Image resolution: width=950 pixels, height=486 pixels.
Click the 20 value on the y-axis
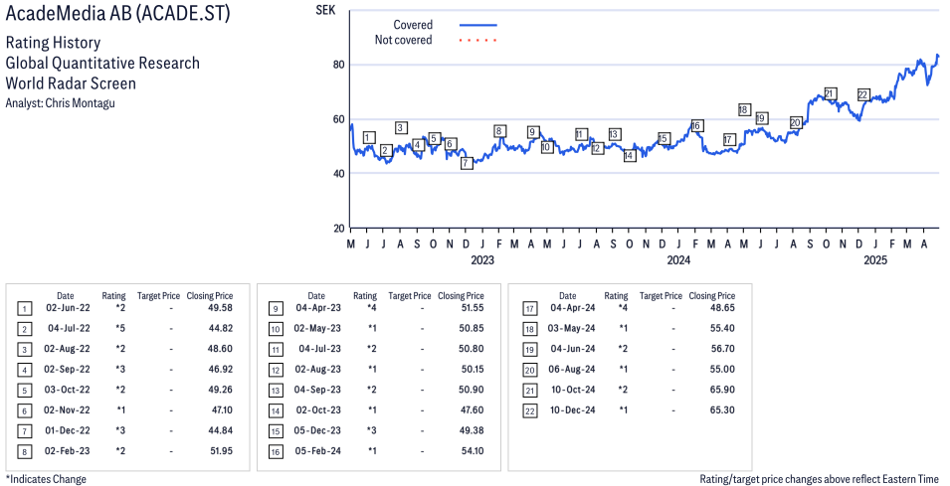(339, 229)
